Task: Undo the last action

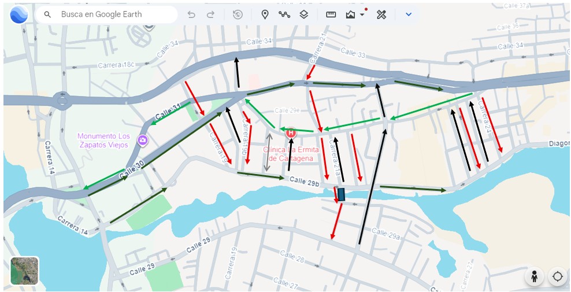Action: coord(191,14)
